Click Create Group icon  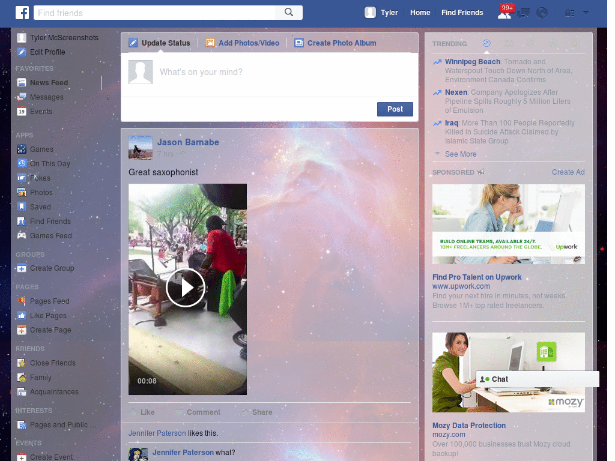(x=22, y=268)
